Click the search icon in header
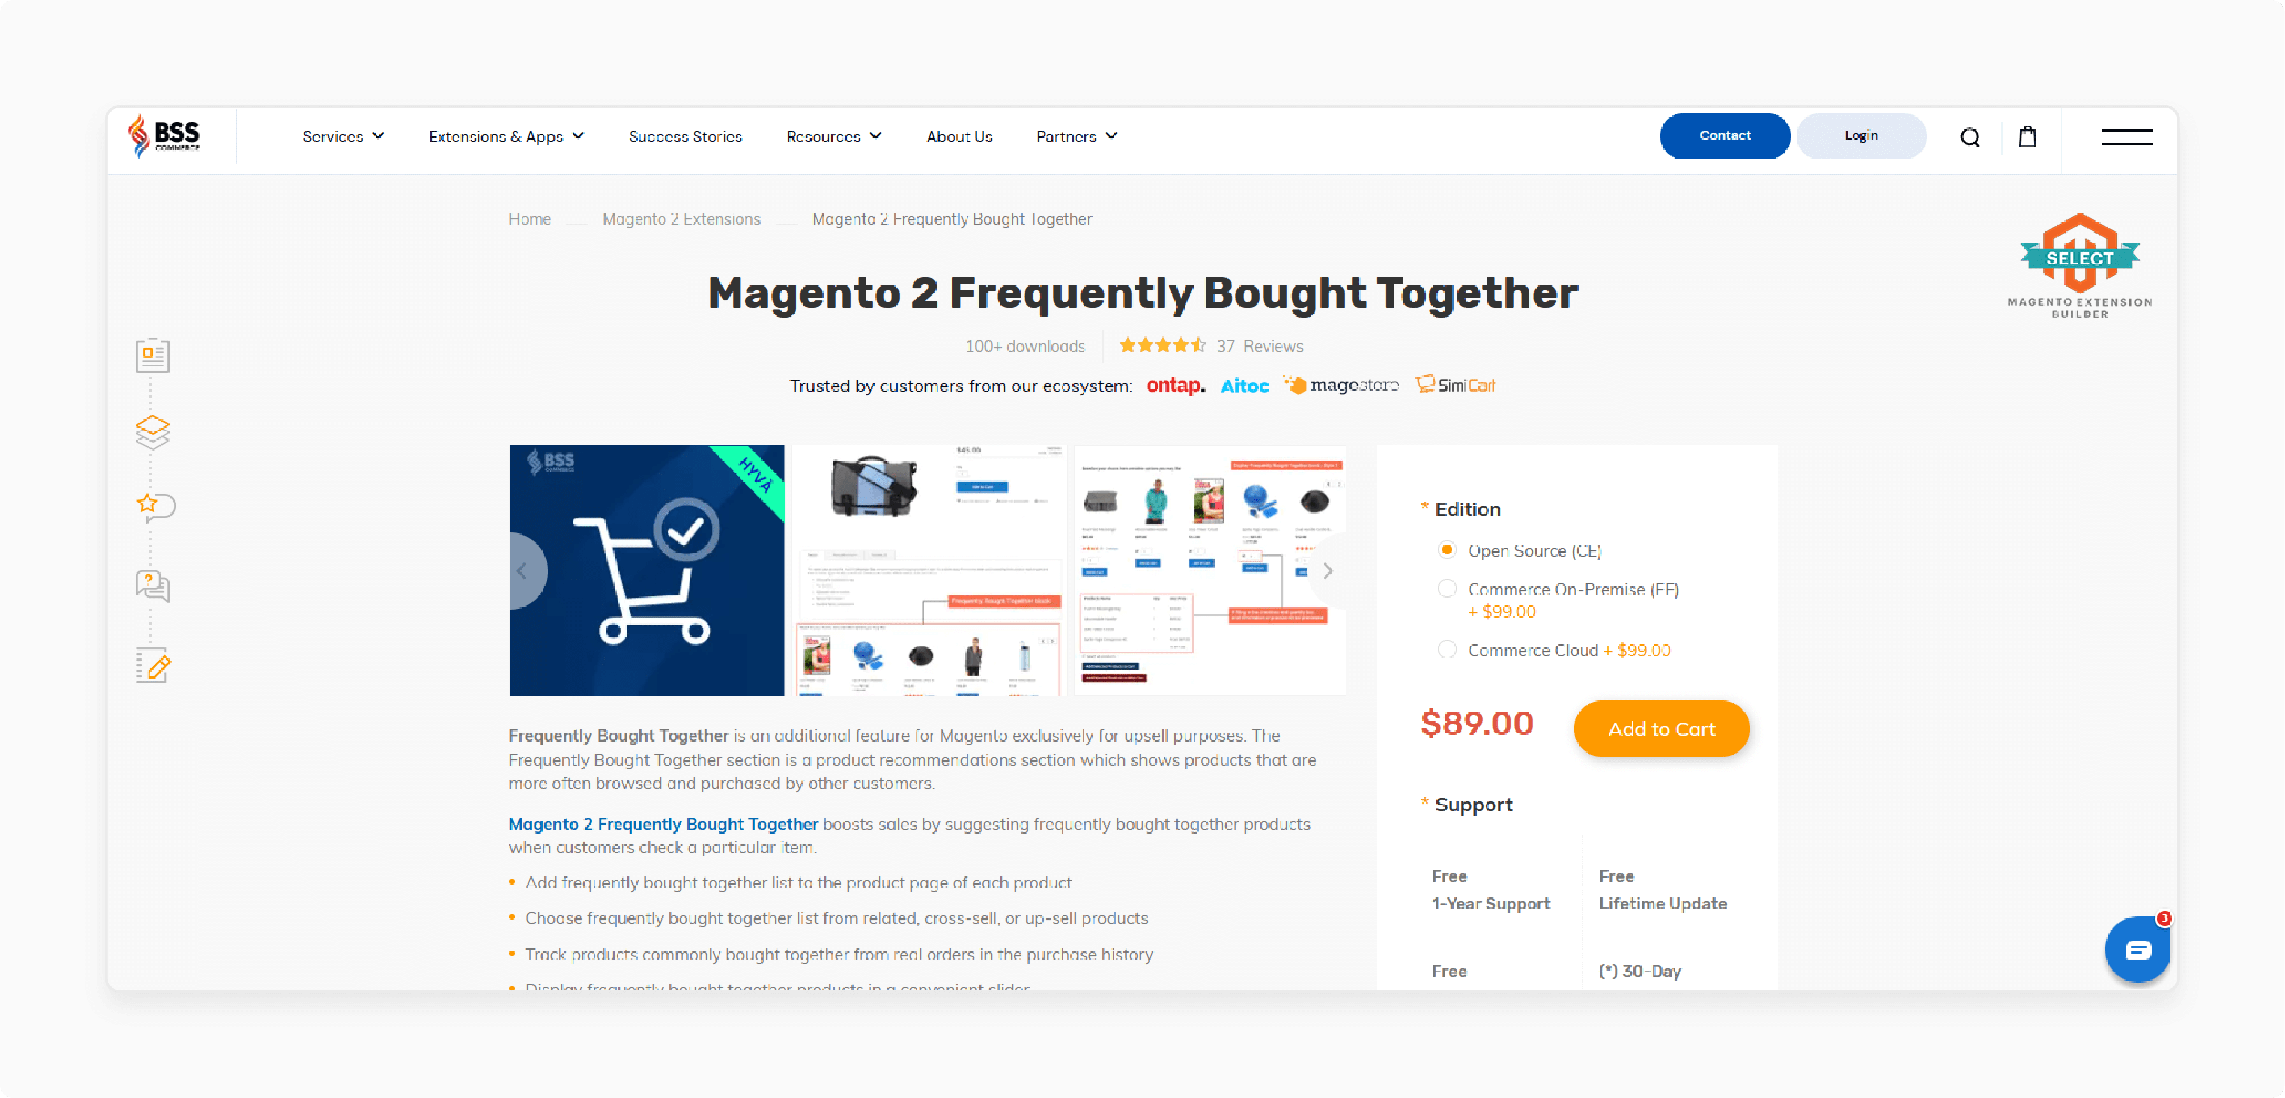 [1970, 137]
